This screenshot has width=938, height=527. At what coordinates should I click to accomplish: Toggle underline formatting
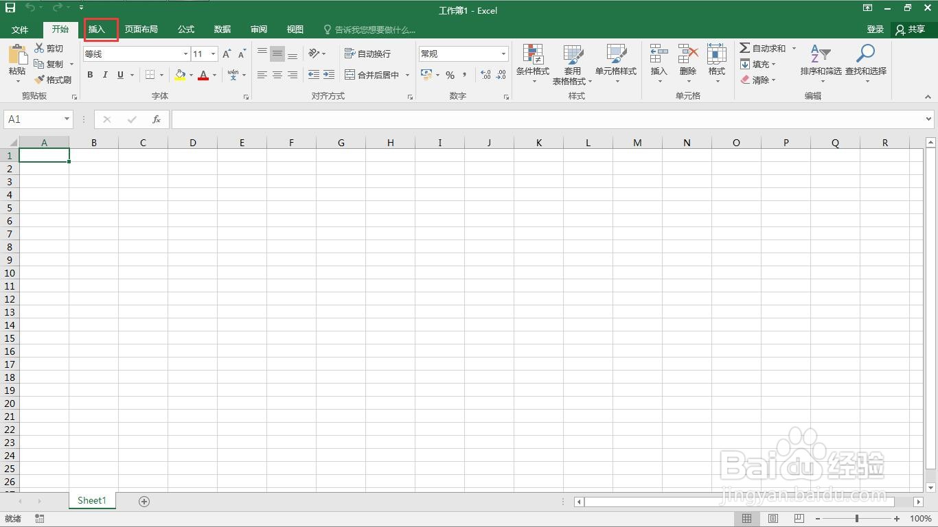(x=121, y=75)
